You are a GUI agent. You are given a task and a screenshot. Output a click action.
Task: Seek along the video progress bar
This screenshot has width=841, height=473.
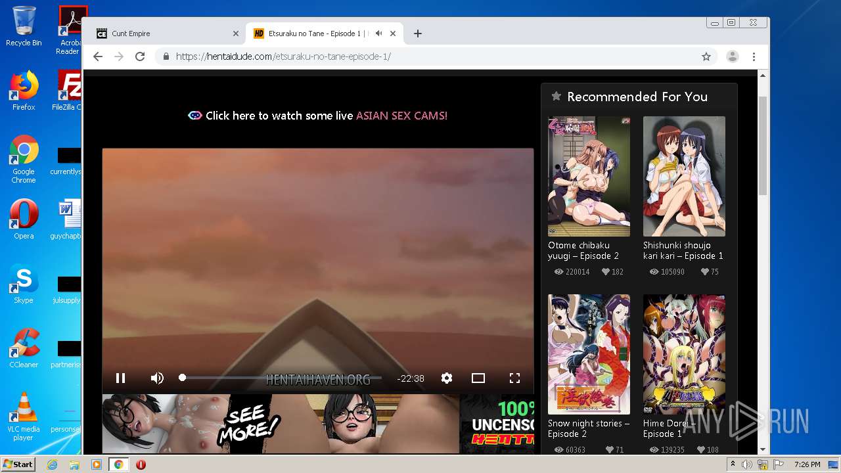(x=281, y=378)
